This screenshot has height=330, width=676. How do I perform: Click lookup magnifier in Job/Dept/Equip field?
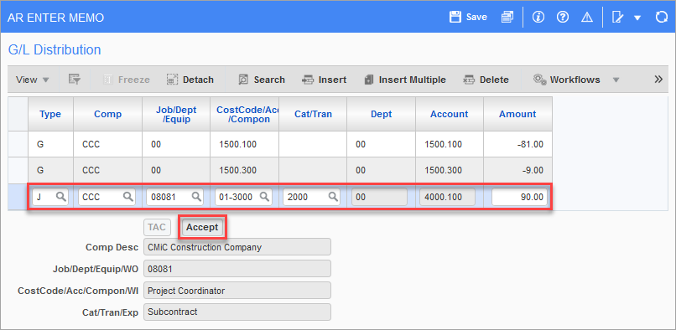click(196, 197)
